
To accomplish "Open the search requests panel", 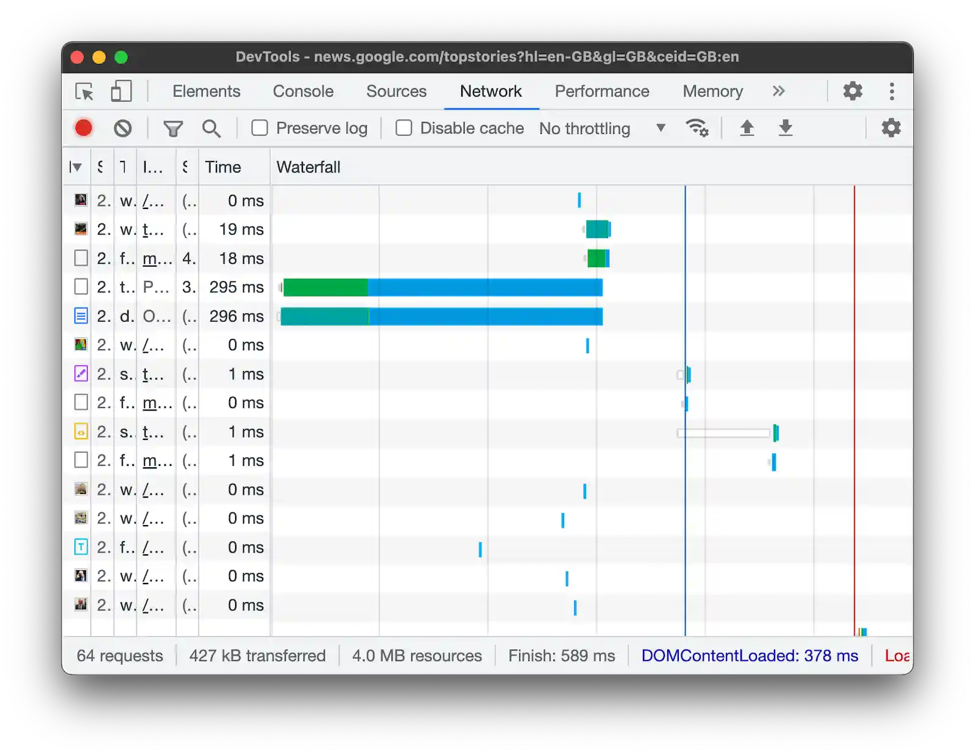I will coord(211,128).
